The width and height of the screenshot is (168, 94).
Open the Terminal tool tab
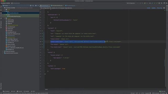19,91
